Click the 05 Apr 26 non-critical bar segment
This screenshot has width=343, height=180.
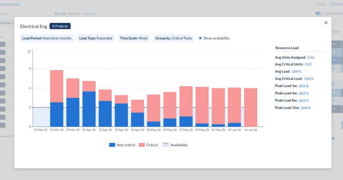(89, 109)
